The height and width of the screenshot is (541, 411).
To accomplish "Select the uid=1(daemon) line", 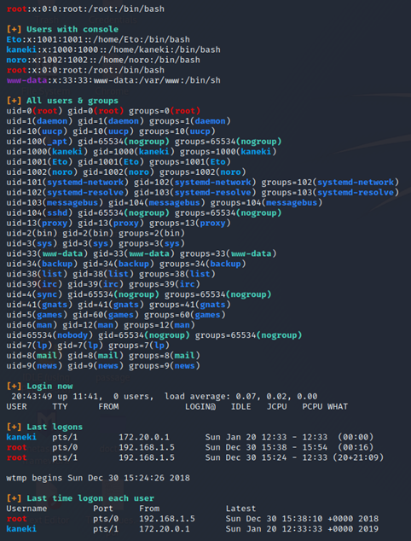I will click(x=119, y=121).
